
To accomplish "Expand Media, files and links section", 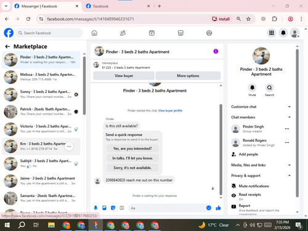I will point(261,165).
